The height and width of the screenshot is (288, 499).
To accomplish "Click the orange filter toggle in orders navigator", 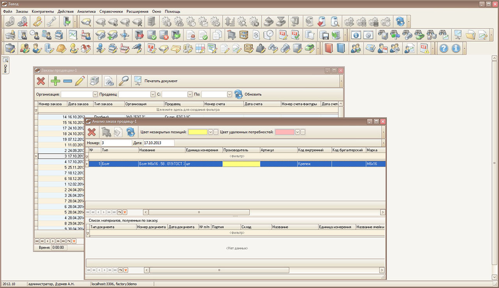I will (74, 241).
